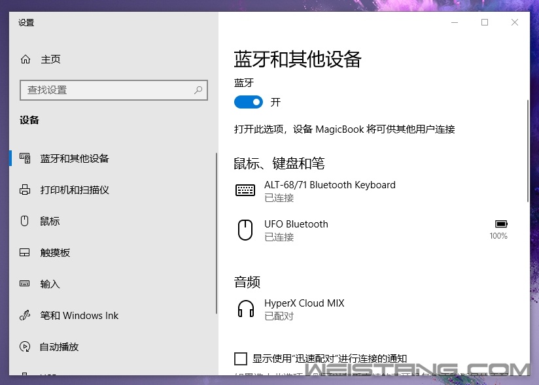Viewport: 539px width, 385px height.
Task: Click the 鼠标、键盘和笔 section heading
Action: [279, 163]
